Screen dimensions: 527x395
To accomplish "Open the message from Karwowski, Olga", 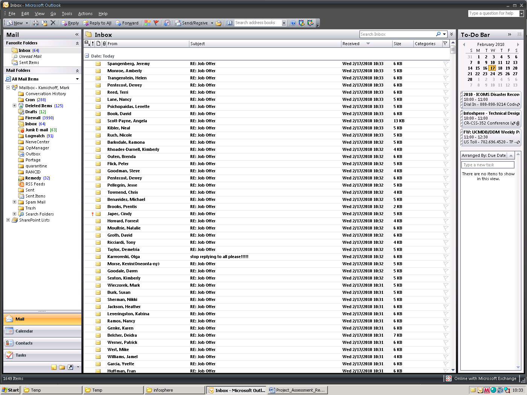I will [267, 257].
